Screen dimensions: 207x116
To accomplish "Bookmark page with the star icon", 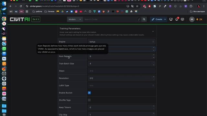I will pos(137,6).
